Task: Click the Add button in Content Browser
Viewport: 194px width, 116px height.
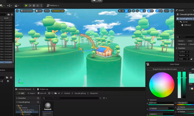Action: [x=21, y=93]
